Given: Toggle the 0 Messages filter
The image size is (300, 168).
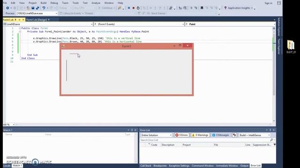Looking at the screenshot, I should (x=221, y=135).
